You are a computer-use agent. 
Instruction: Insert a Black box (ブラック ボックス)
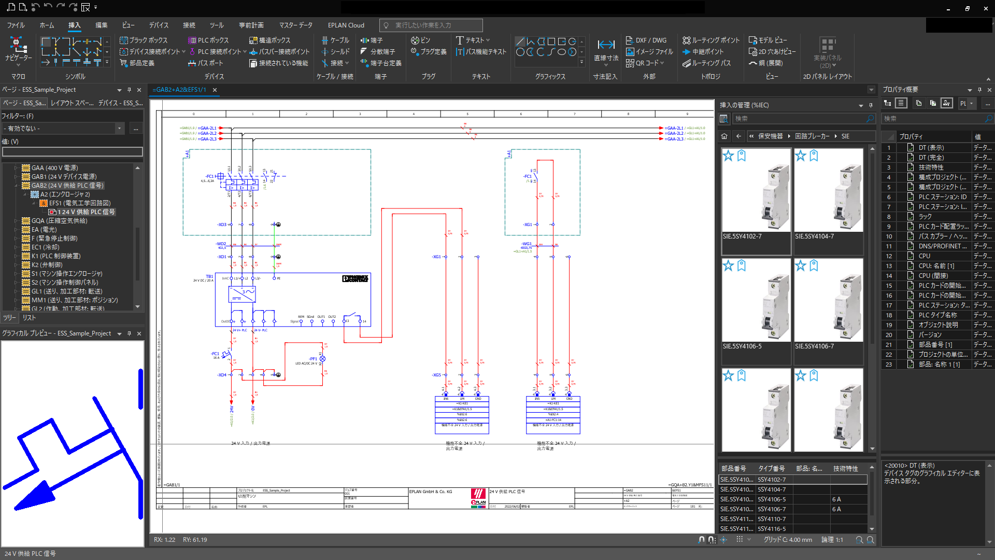144,40
